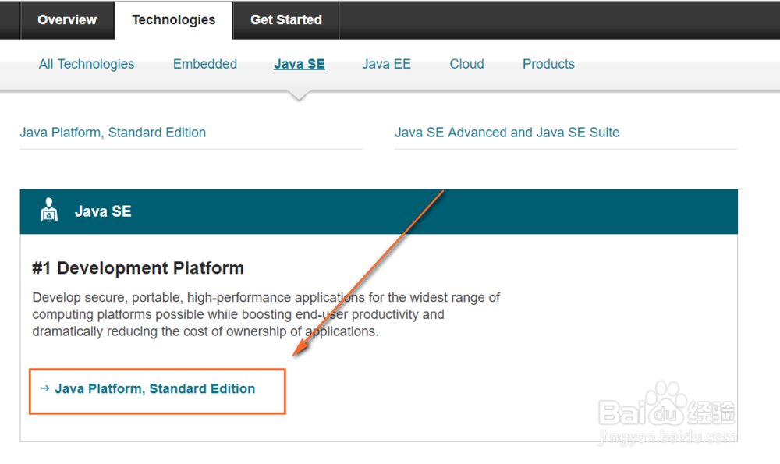This screenshot has width=780, height=464.
Task: Click the Java SE person icon in teal banner
Action: pyautogui.click(x=48, y=211)
